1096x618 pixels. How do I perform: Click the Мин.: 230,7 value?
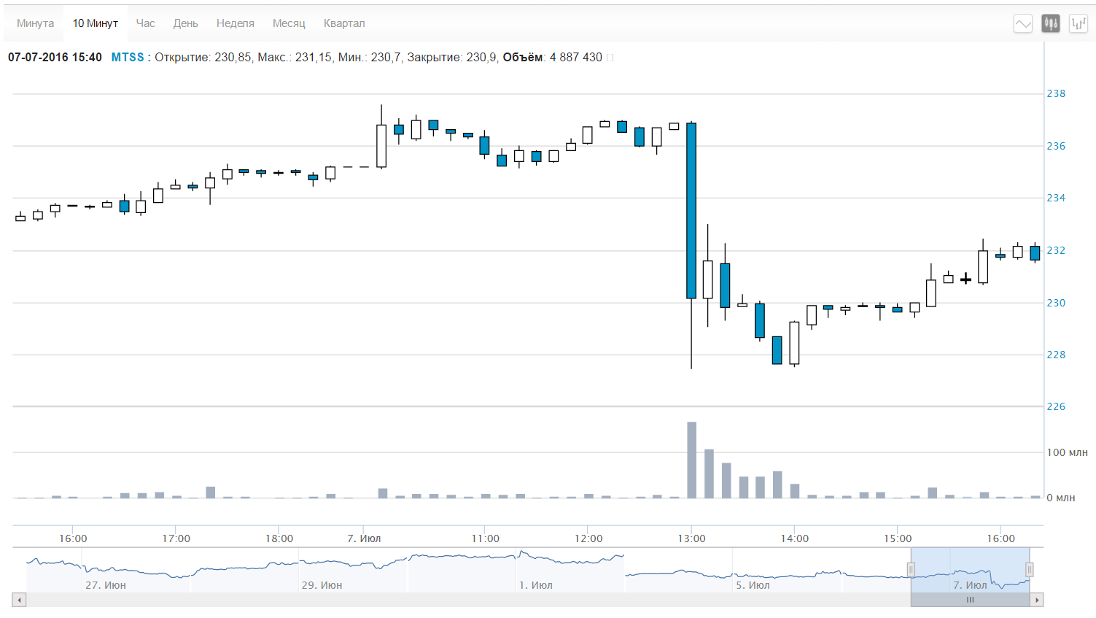tap(370, 58)
